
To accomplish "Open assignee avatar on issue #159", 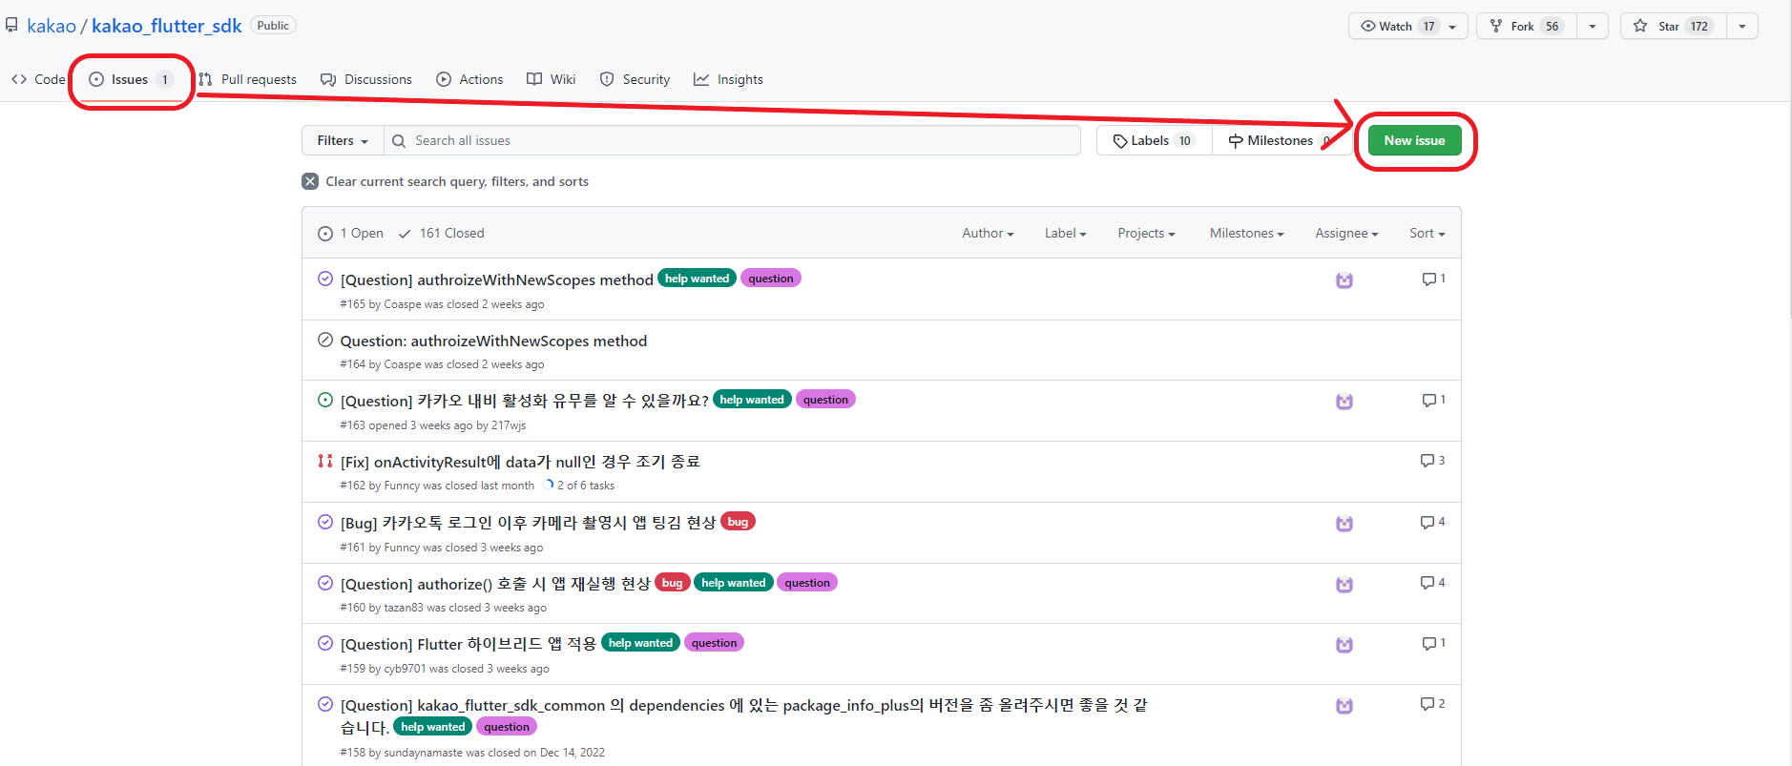I will tap(1344, 645).
